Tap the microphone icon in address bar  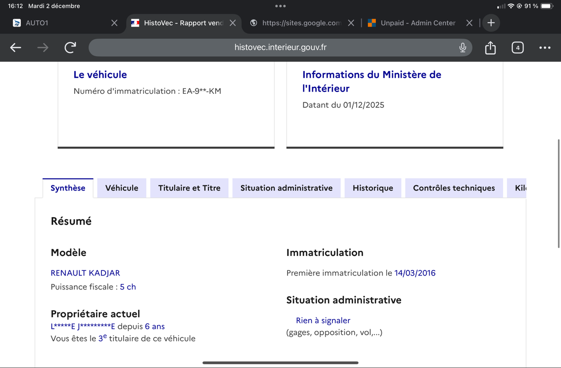point(462,48)
